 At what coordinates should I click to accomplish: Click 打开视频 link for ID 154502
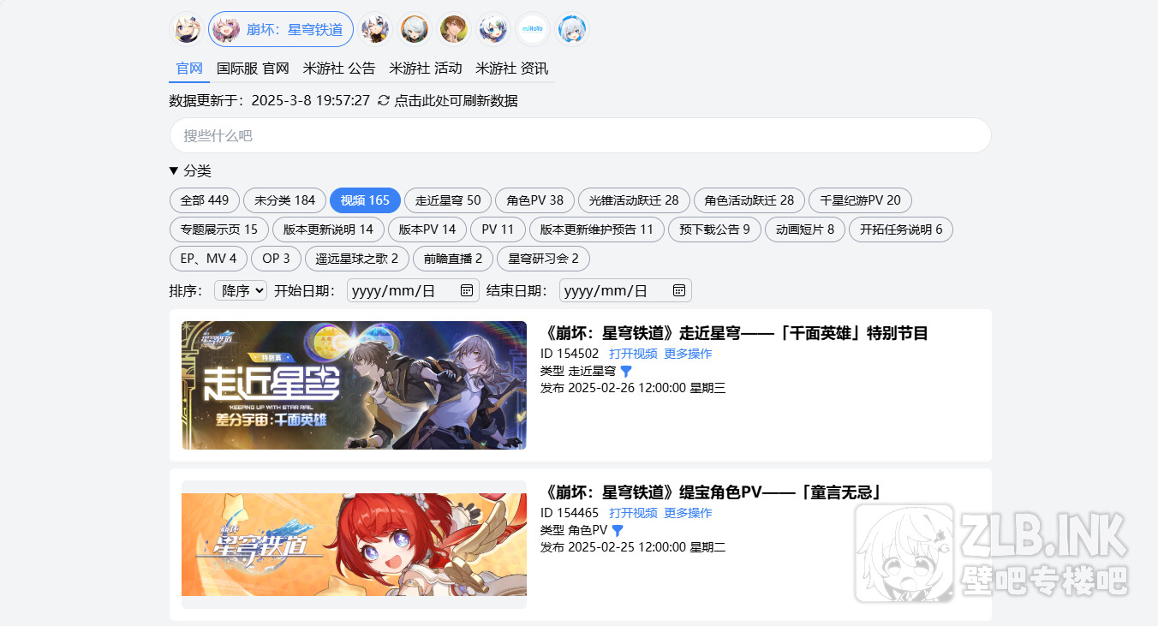pyautogui.click(x=633, y=354)
